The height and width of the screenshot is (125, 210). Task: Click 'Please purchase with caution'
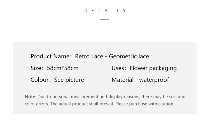[144, 104]
